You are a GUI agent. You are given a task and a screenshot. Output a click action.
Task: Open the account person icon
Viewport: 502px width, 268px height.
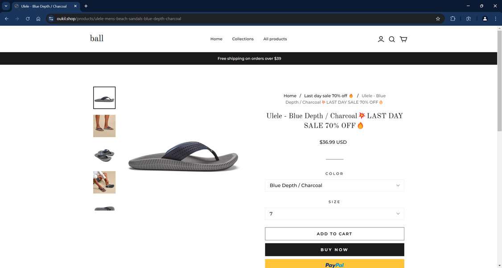point(381,39)
